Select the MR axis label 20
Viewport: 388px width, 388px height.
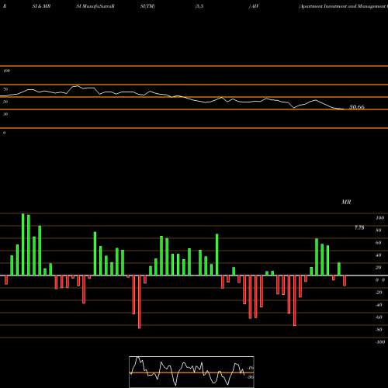tap(379, 268)
